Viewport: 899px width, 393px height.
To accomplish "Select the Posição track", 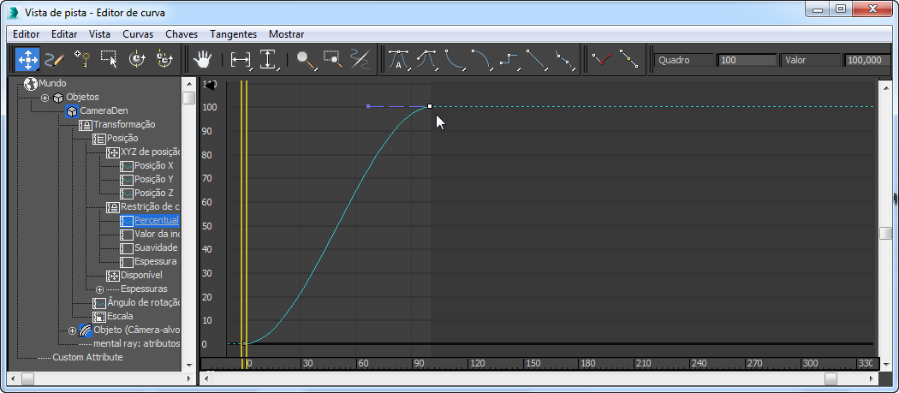I will (x=122, y=138).
